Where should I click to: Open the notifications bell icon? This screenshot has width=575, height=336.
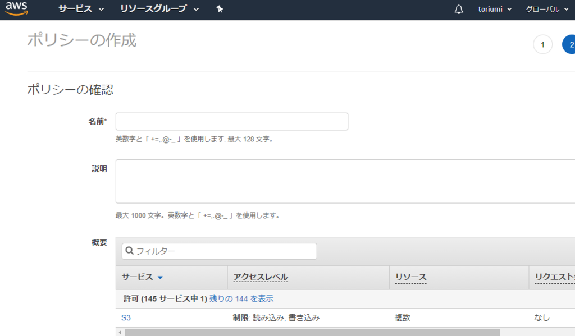[x=458, y=8]
